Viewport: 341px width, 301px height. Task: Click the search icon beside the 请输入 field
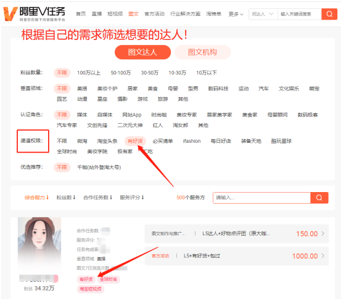click(319, 198)
